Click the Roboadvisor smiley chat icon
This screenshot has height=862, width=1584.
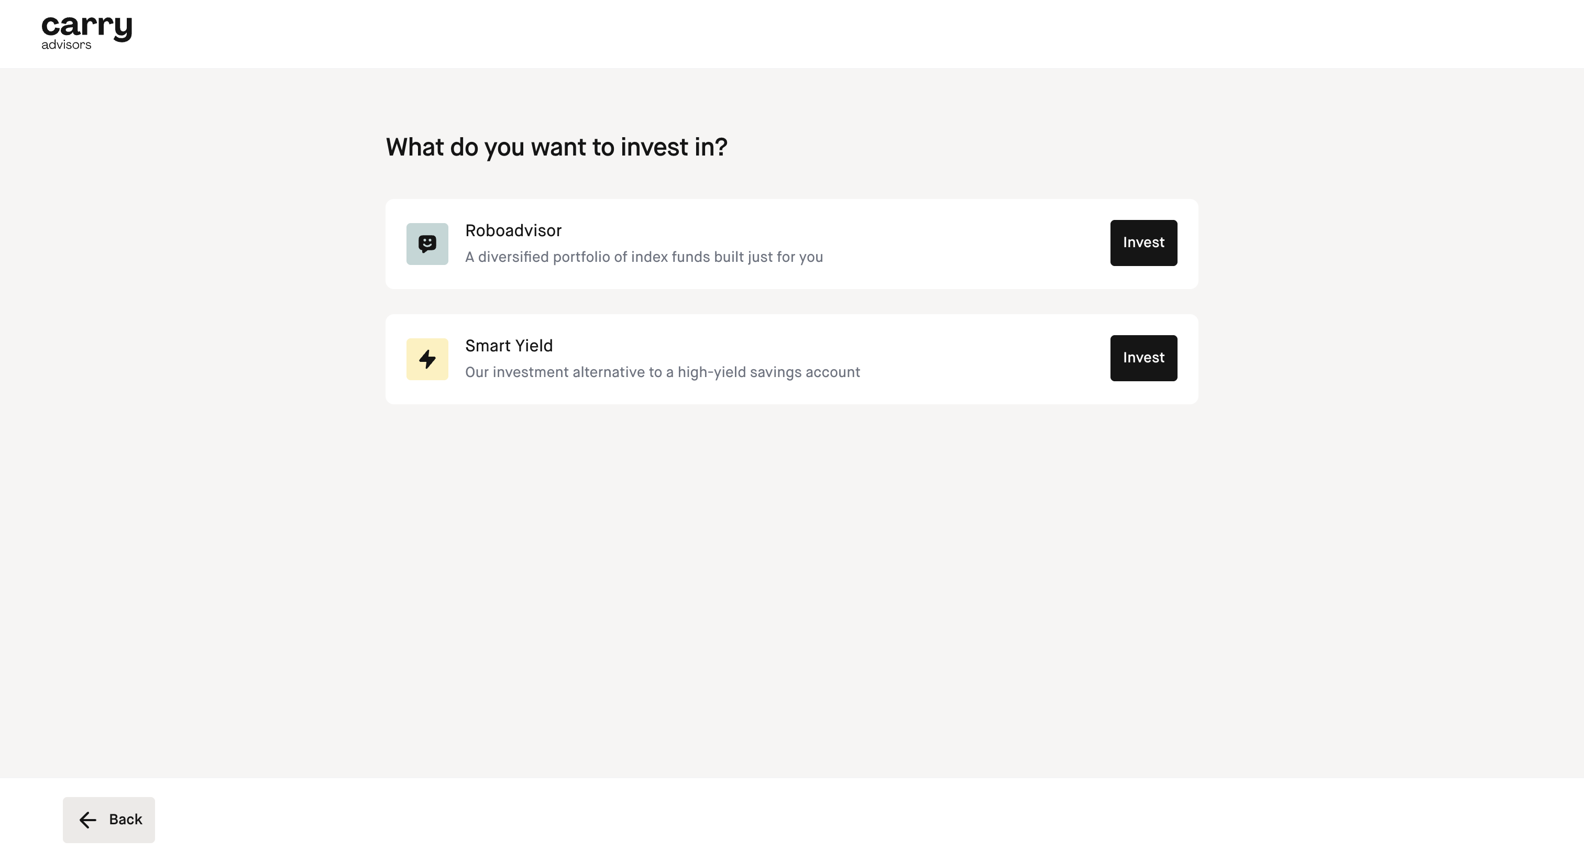tap(427, 244)
